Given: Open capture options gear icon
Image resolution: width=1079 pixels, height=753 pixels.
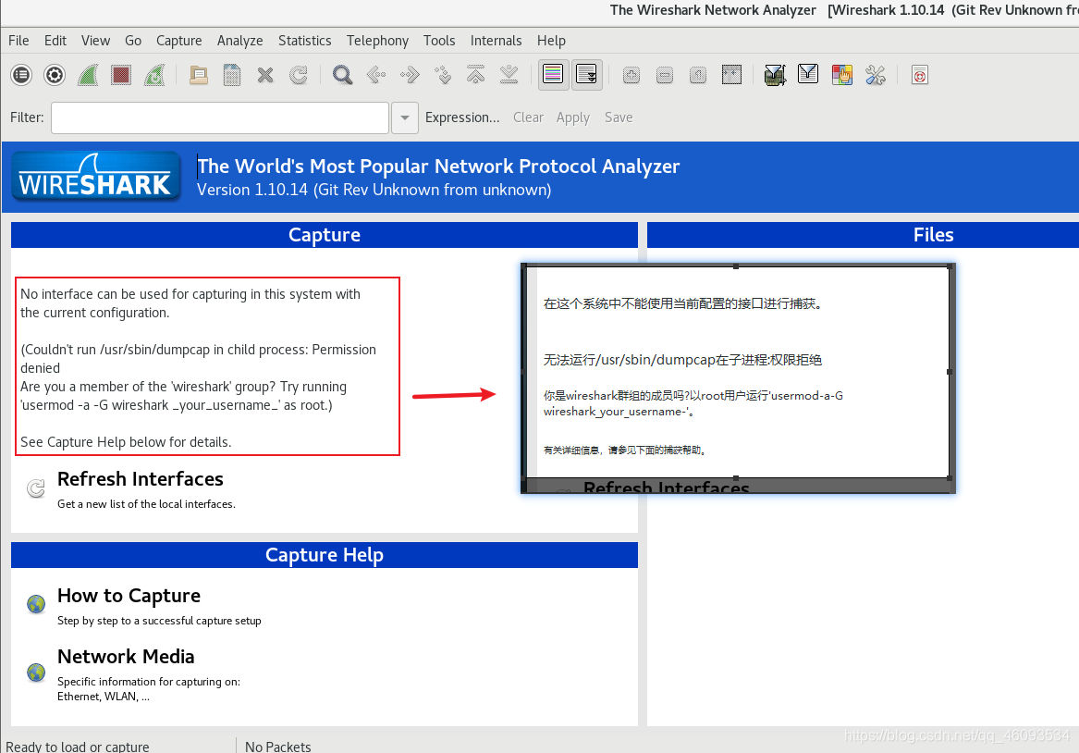Looking at the screenshot, I should click(x=55, y=74).
